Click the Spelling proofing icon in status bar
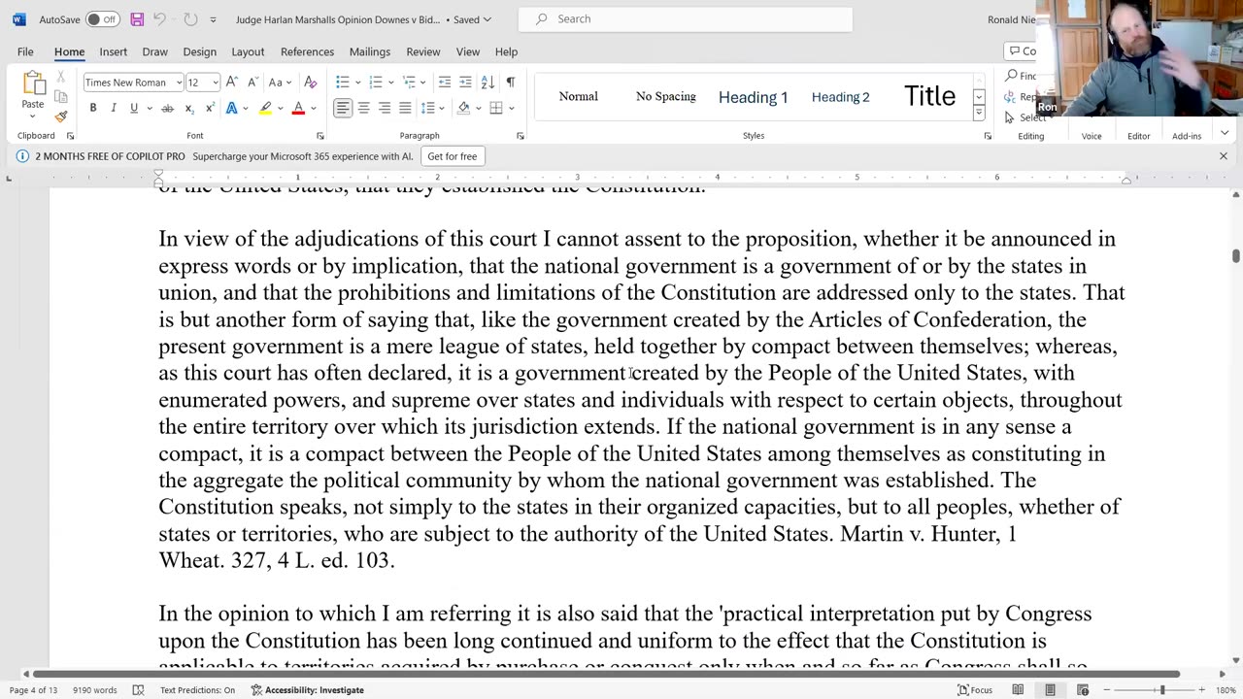Viewport: 1243px width, 699px height. tap(138, 690)
